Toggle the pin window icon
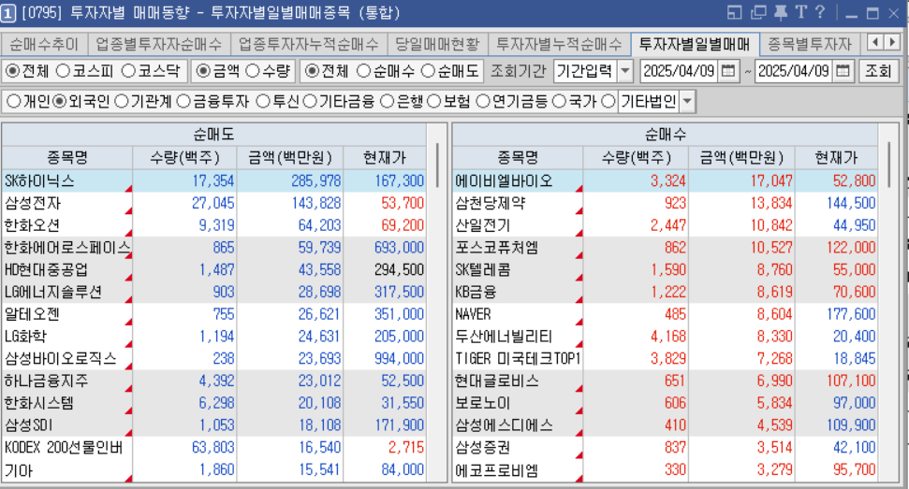The width and height of the screenshot is (909, 489). 781,12
